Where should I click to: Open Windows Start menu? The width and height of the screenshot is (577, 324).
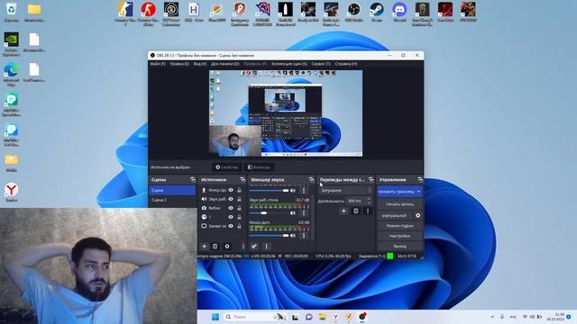tap(215, 317)
